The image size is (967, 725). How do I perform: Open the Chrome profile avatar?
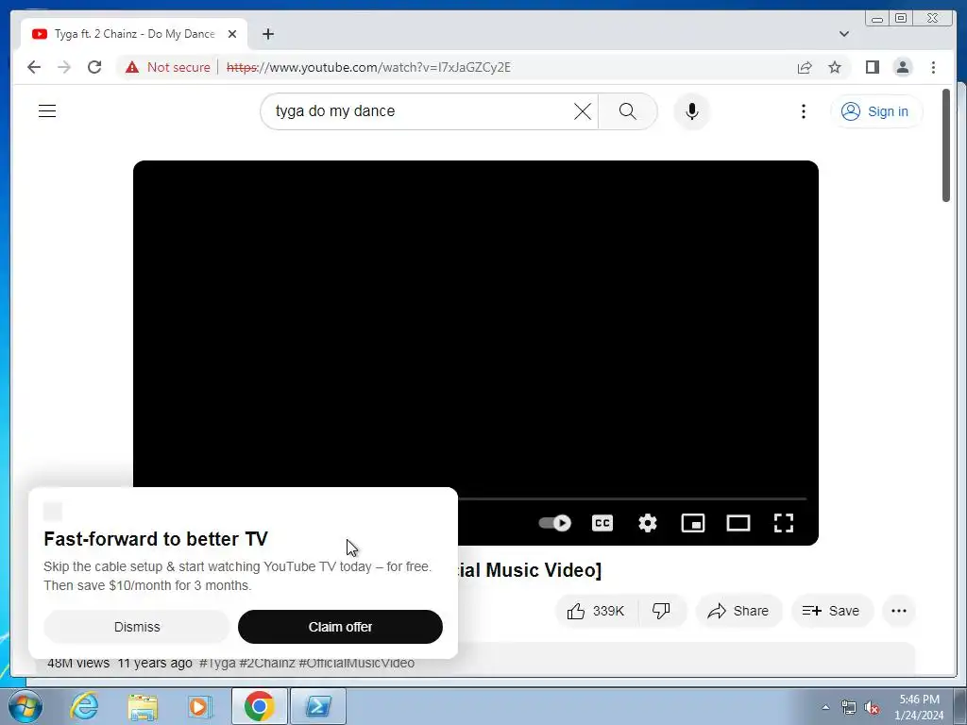[903, 67]
